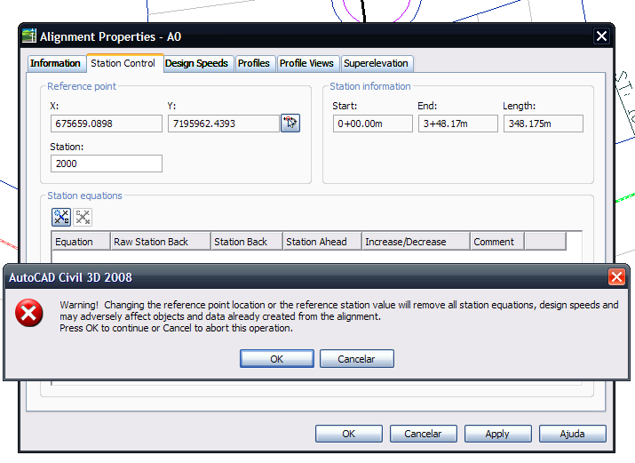635x463 pixels.
Task: Open the Profile Views tab
Action: point(306,64)
